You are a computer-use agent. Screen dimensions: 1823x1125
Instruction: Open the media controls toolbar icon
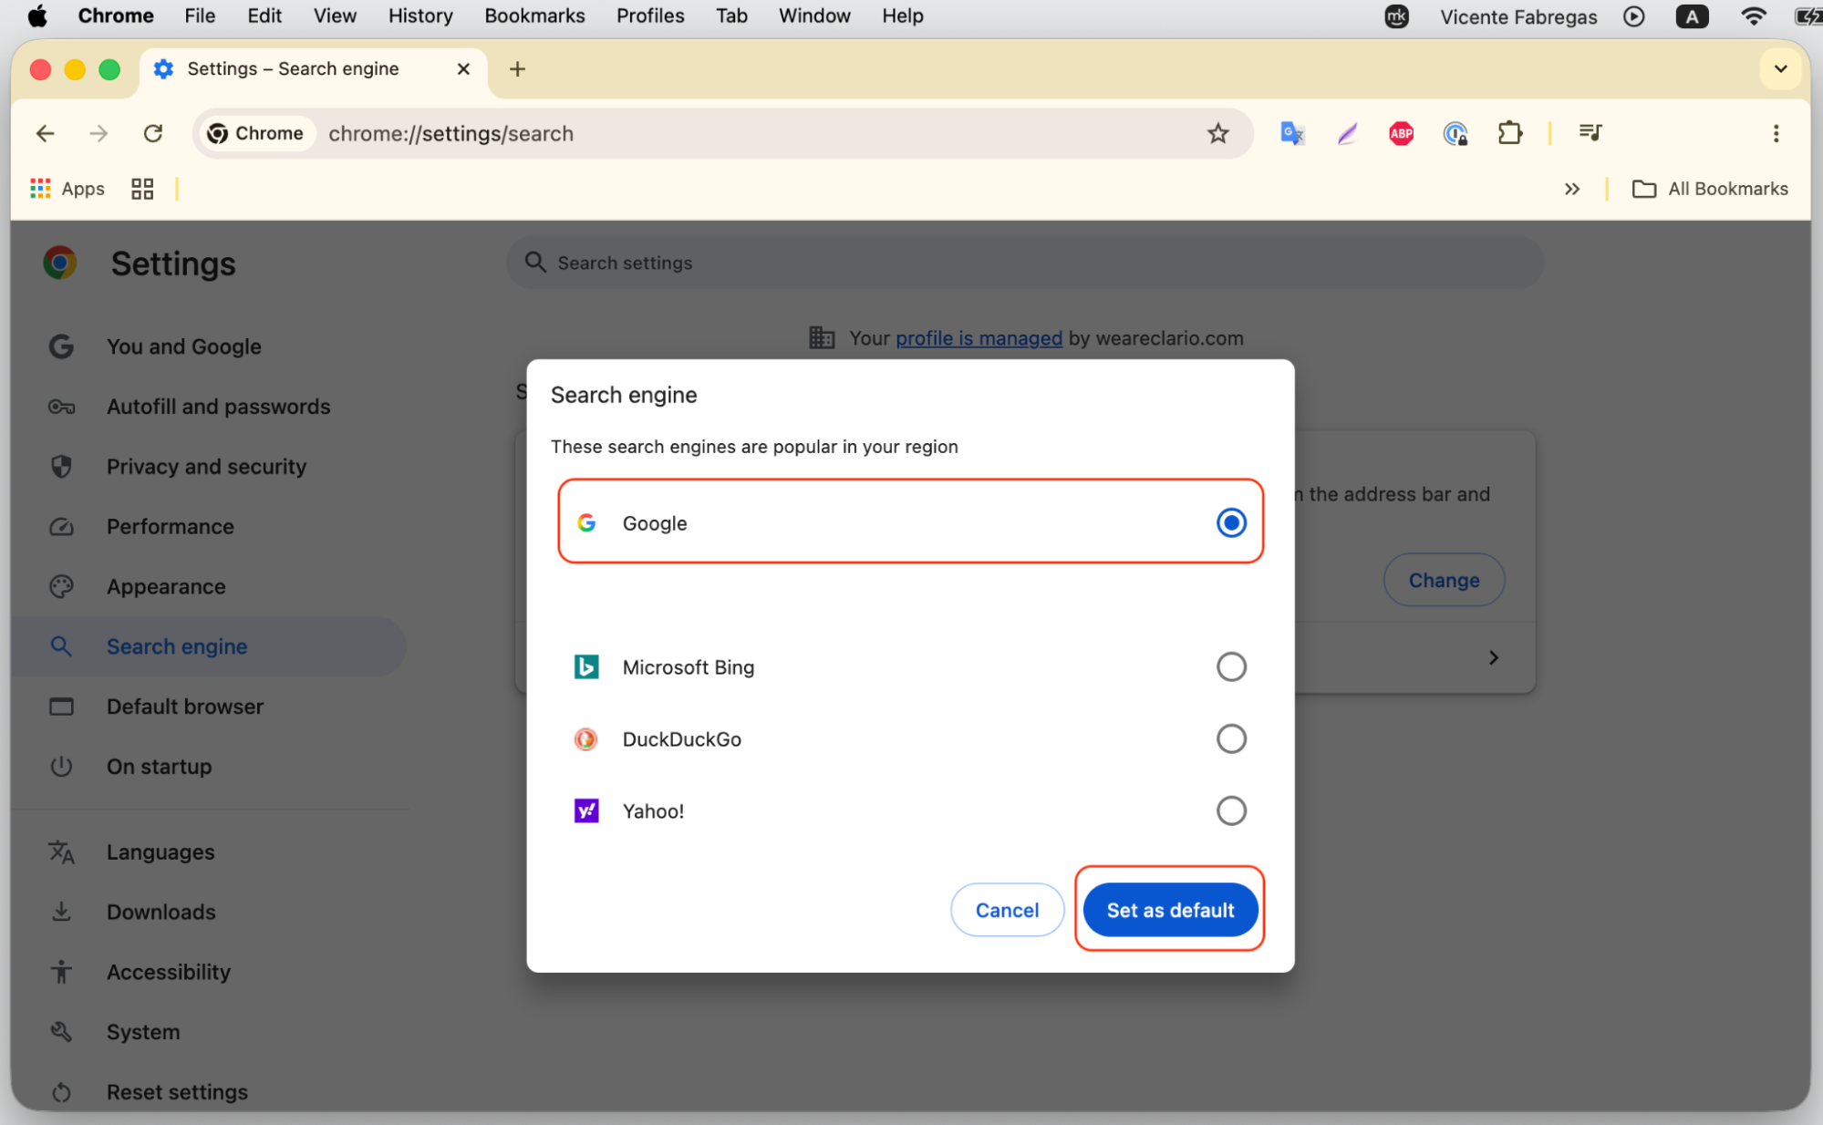pos(1590,133)
